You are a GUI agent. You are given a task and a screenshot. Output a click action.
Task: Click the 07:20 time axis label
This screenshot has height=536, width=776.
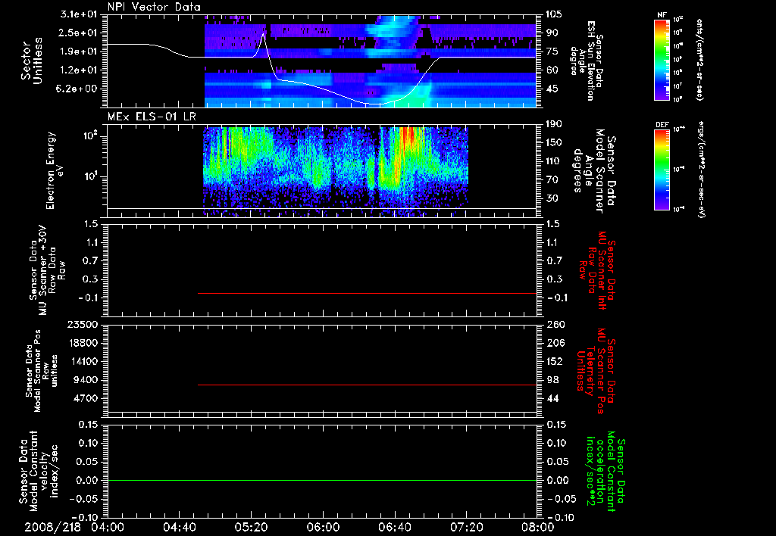[x=466, y=527]
